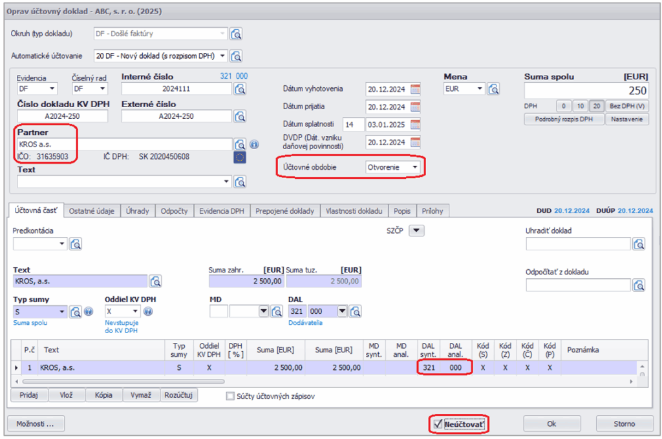Open the Úhrady tab
This screenshot has height=439, width=662.
[138, 211]
